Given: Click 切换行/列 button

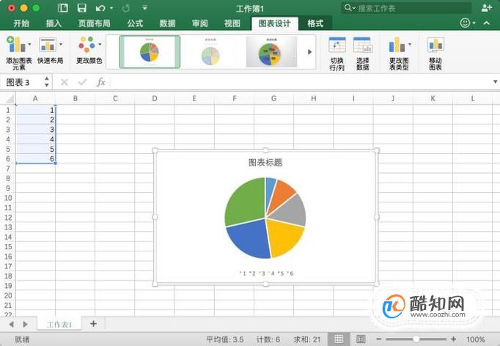Looking at the screenshot, I should point(337,54).
